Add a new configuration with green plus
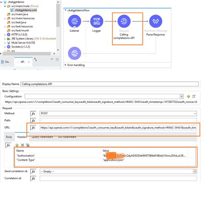 188,96
